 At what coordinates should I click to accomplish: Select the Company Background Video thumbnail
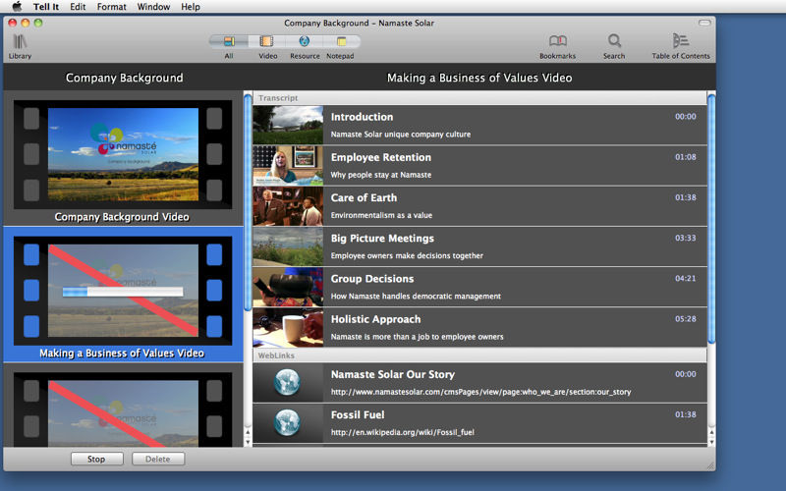(123, 154)
